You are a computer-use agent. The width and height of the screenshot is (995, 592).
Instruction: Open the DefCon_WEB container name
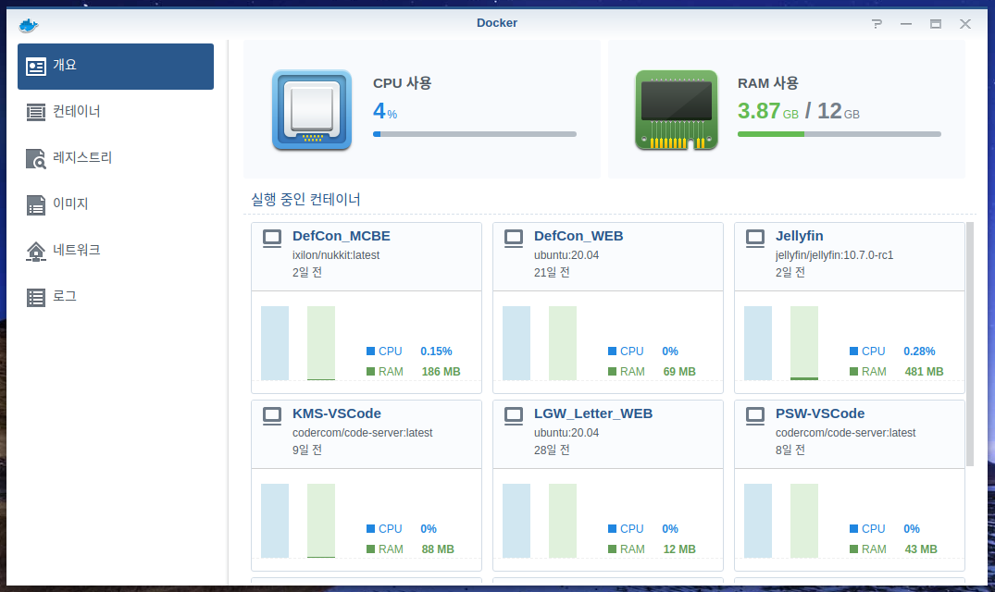click(578, 236)
